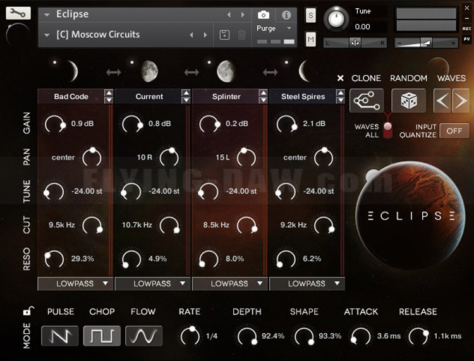The width and height of the screenshot is (474, 361).
Task: Click the Shape knob at 93.3%
Action: click(304, 336)
